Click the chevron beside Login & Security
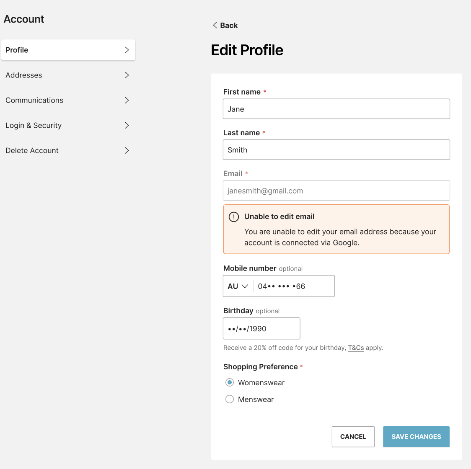 click(127, 125)
